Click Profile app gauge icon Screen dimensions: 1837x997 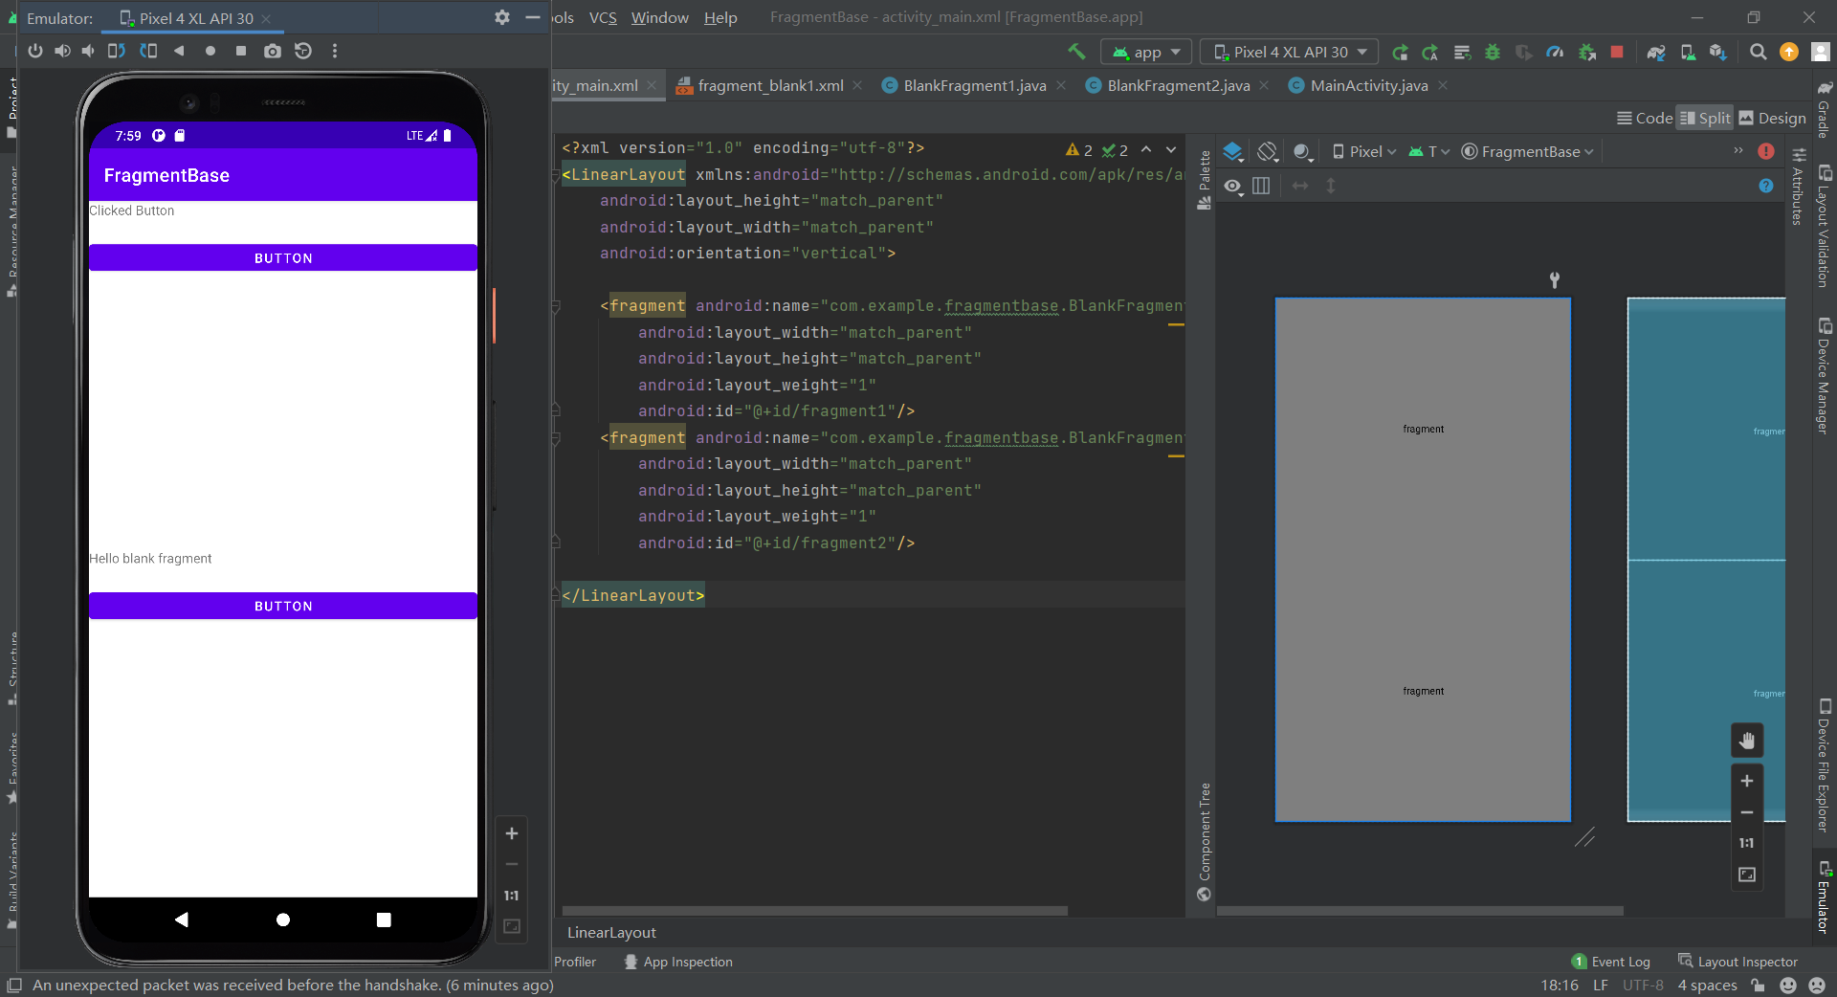click(1555, 52)
